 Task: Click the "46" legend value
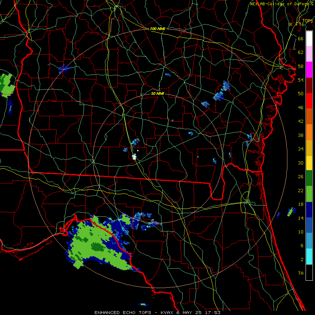coord(301,108)
